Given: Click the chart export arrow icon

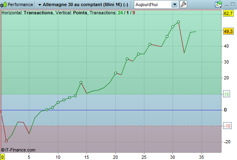Looking at the screenshot, I should [x=219, y=4].
